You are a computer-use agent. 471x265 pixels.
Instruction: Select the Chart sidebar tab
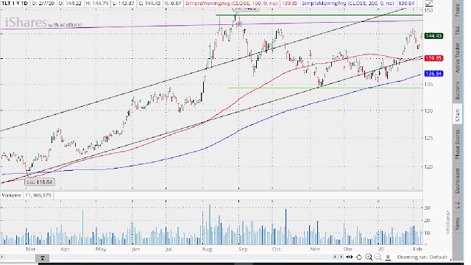point(458,115)
